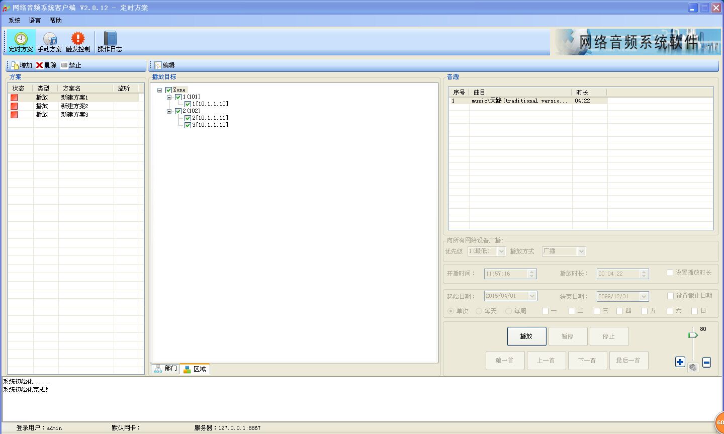The image size is (724, 434).
Task: Toggle the 1(101) zone checkbox
Action: click(178, 97)
